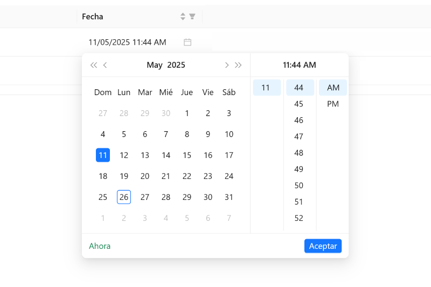This screenshot has width=431, height=287.
Task: Open year selector labeled 2025
Action: [176, 65]
